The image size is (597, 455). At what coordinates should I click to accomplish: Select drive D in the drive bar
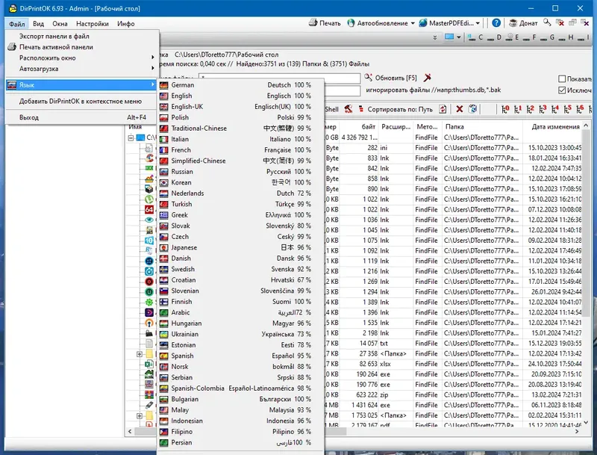tap(494, 37)
